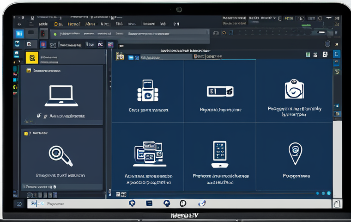Viewport: 351px width, 222px height.
Task: Open the circular start button on the taskbar
Action: click(19, 204)
